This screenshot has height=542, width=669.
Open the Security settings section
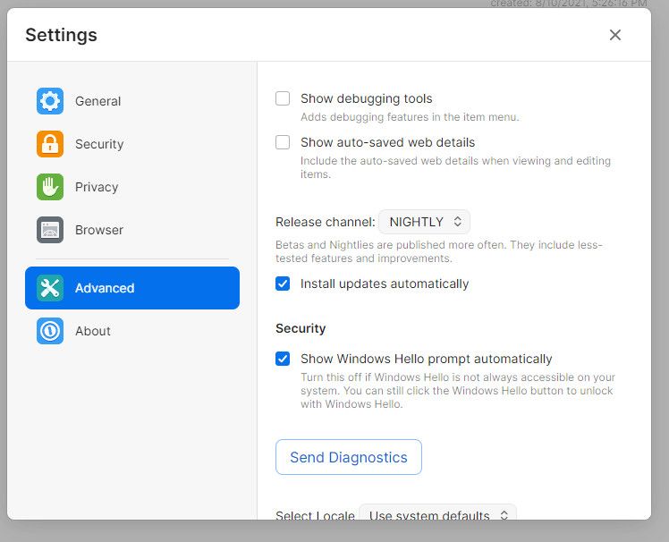99,144
